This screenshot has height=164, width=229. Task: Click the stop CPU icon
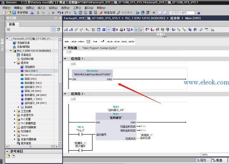tap(148, 13)
